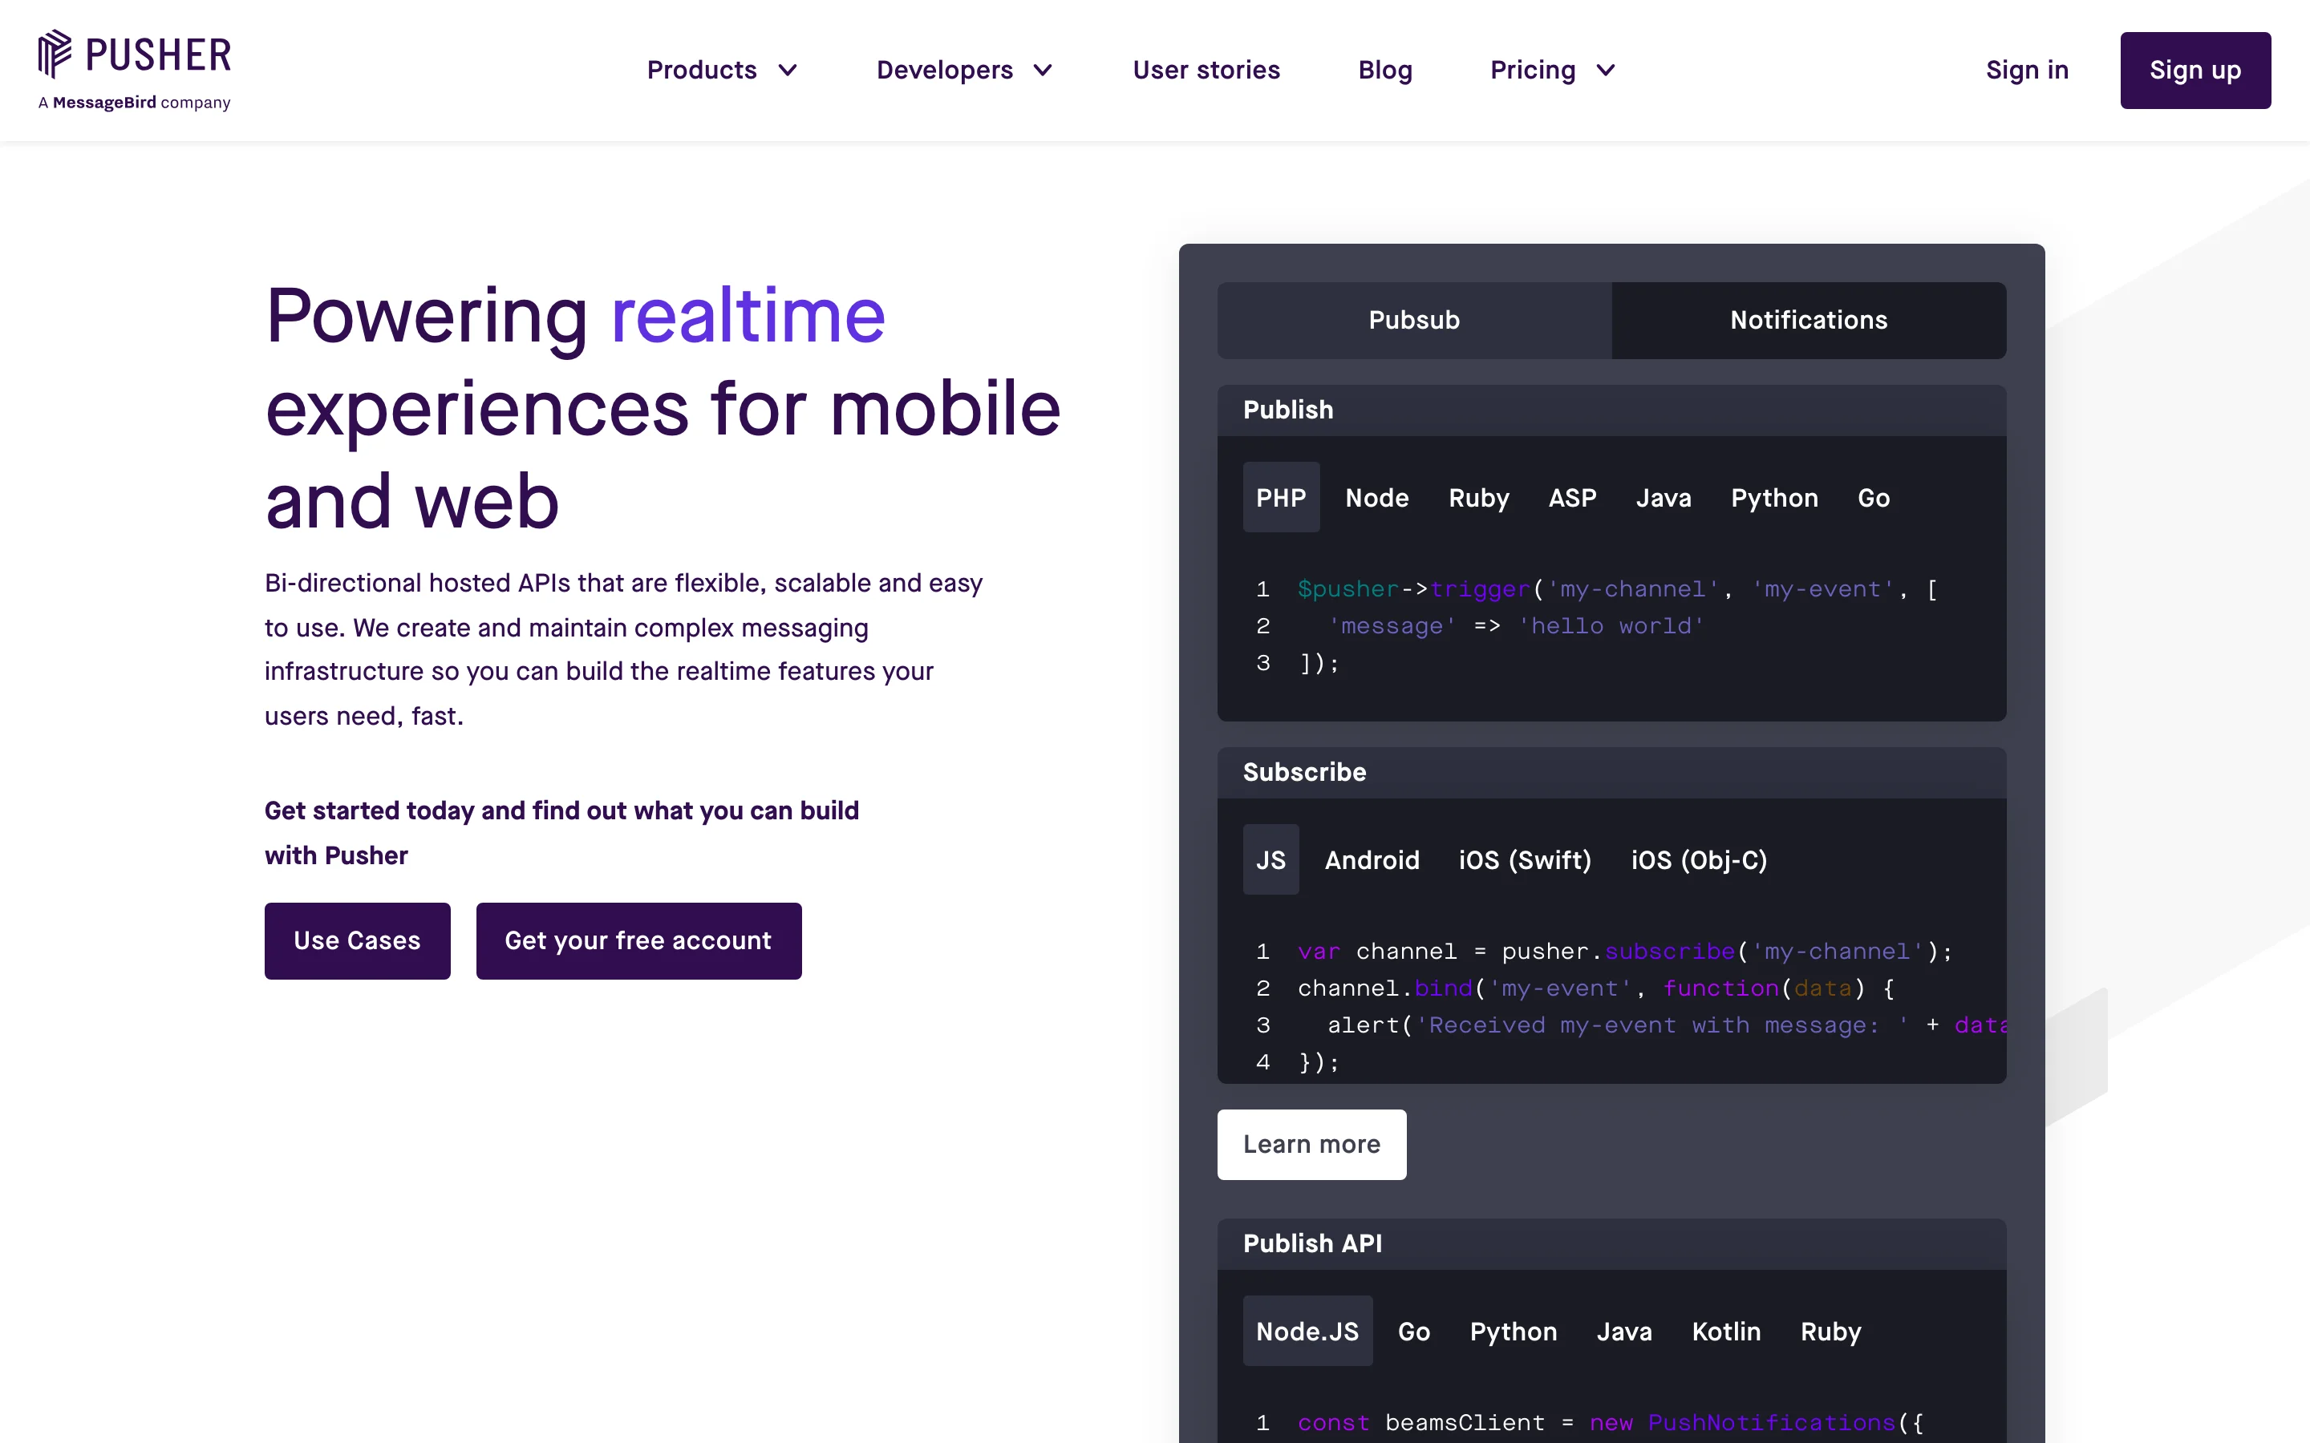Expand the Products dropdown chevron
The image size is (2310, 1443).
[788, 71]
